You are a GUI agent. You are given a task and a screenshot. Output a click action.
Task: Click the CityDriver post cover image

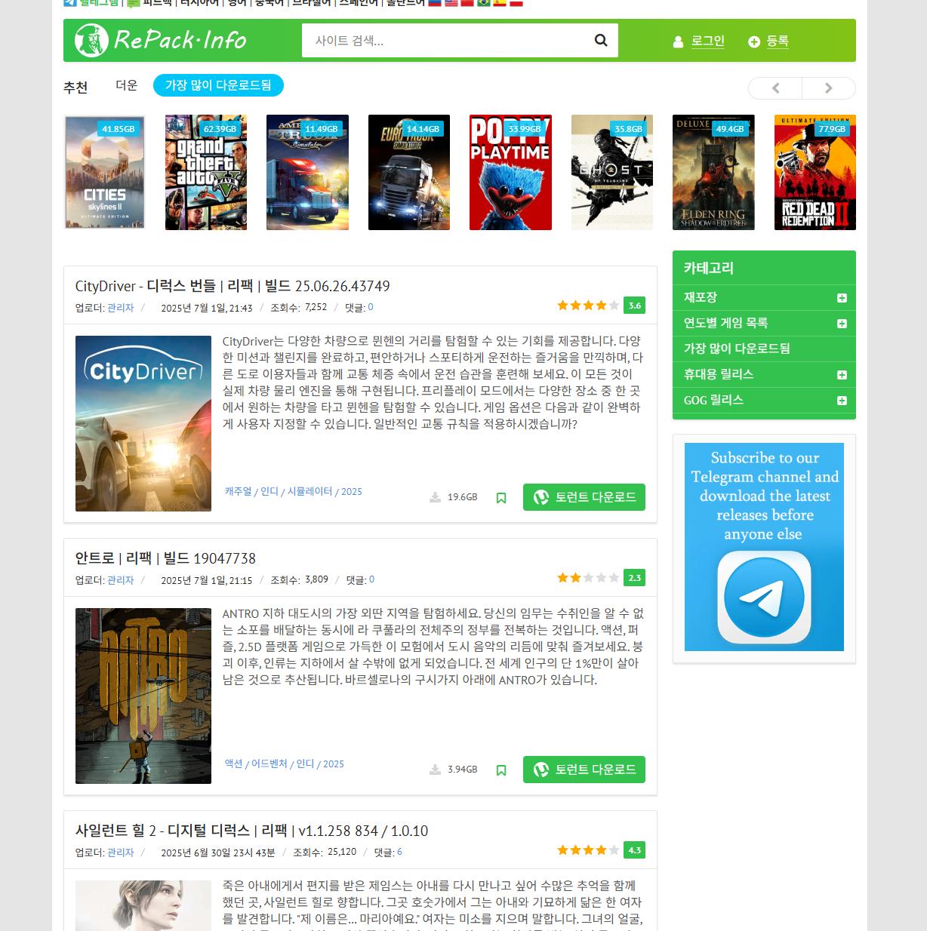coord(143,423)
